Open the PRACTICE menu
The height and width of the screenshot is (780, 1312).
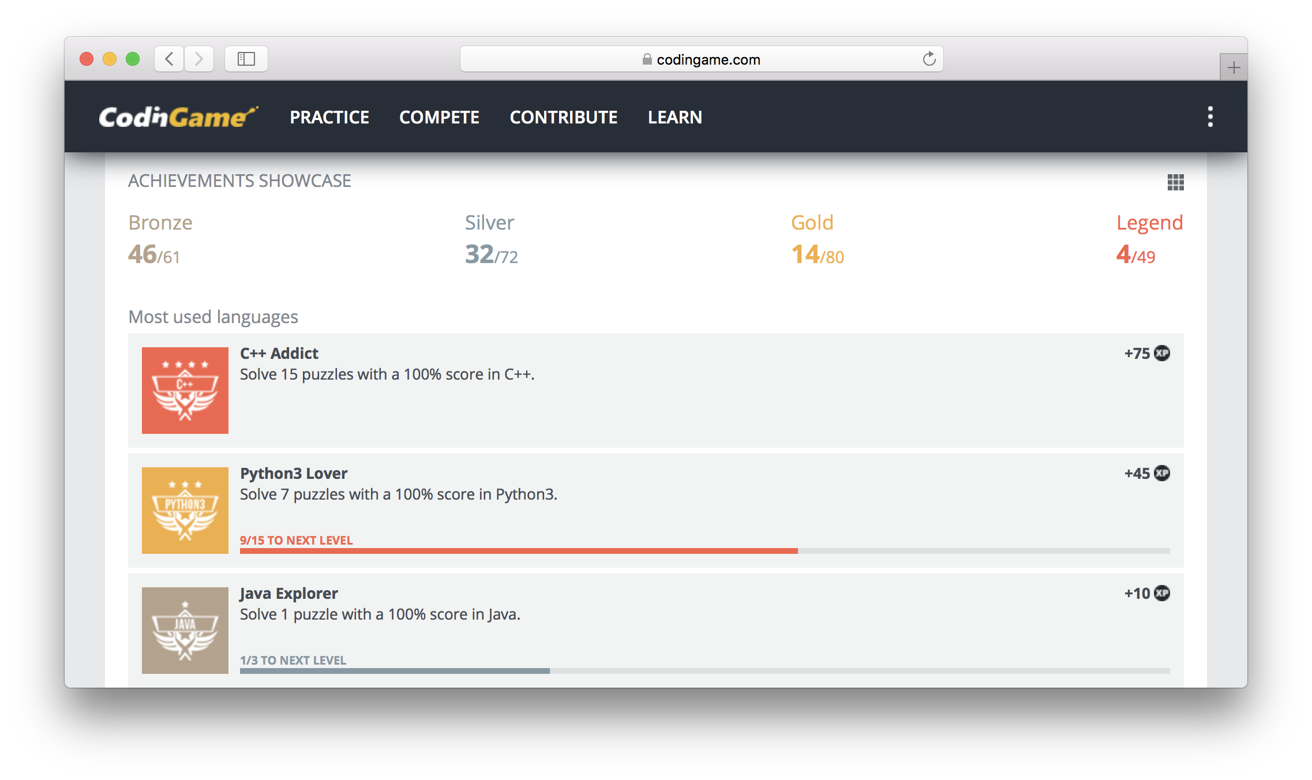click(329, 117)
